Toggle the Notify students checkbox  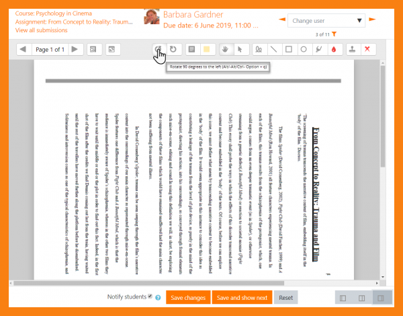tap(149, 297)
